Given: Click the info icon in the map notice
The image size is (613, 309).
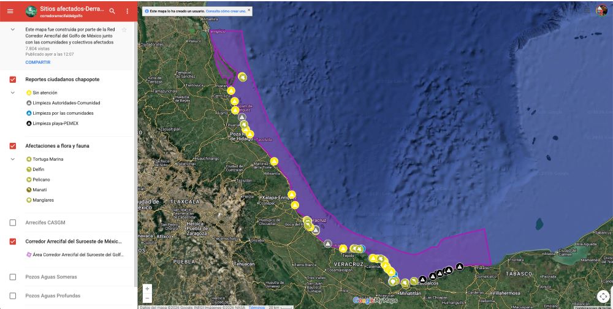Looking at the screenshot, I should point(147,11).
